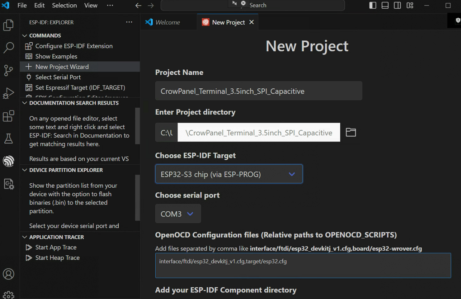Image resolution: width=461 pixels, height=299 pixels.
Task: Toggle panel visibility layout icon
Action: tap(385, 5)
